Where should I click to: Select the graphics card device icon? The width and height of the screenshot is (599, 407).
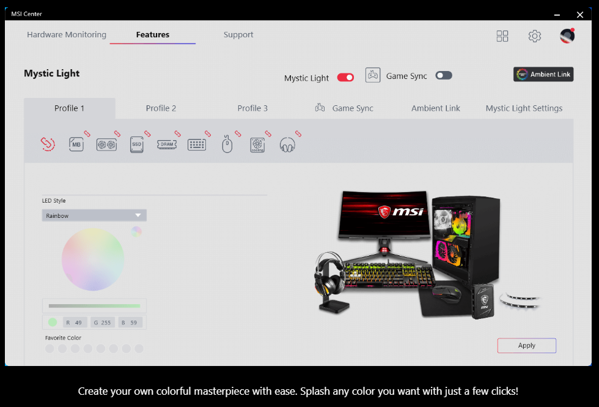click(106, 145)
